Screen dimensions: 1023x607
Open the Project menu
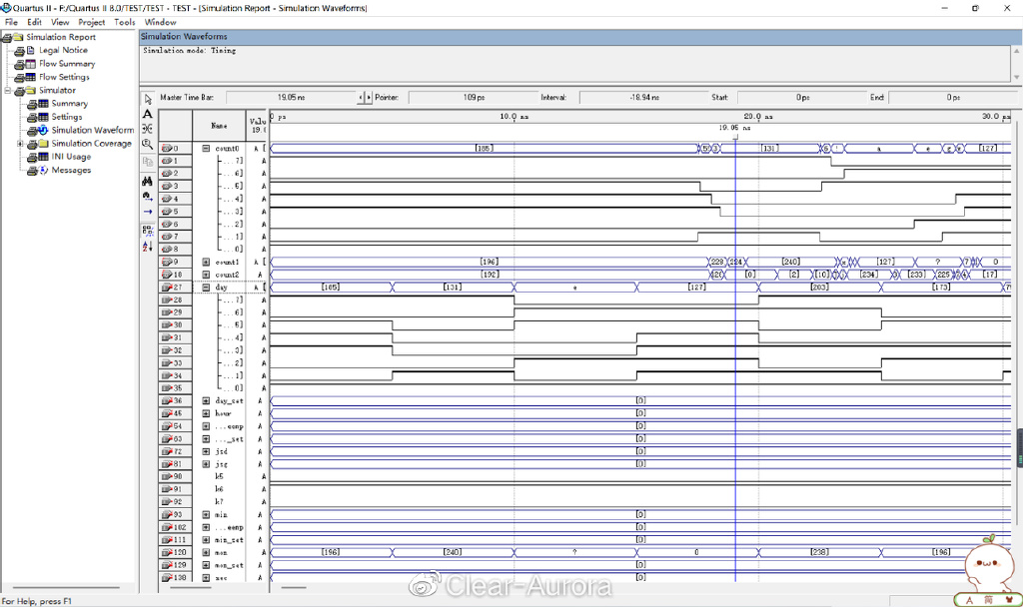[x=91, y=22]
